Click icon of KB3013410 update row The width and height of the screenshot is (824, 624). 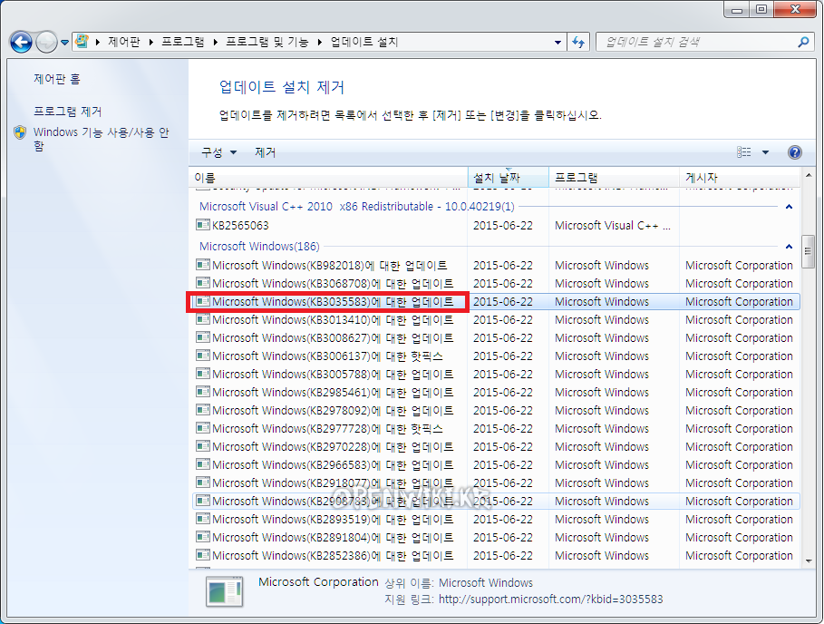coord(203,319)
